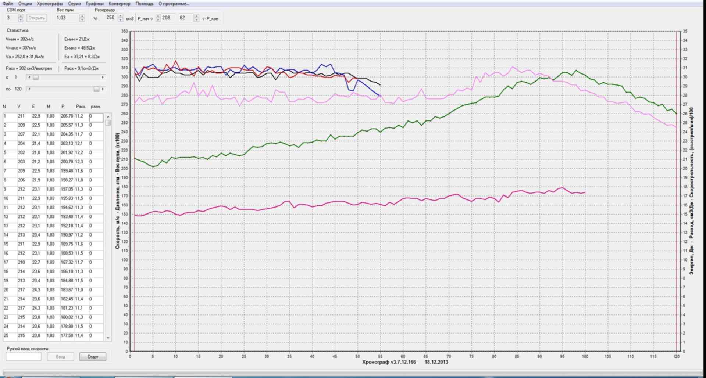Open the Файл menu
Viewport: 706px width, 378px height.
8,4
